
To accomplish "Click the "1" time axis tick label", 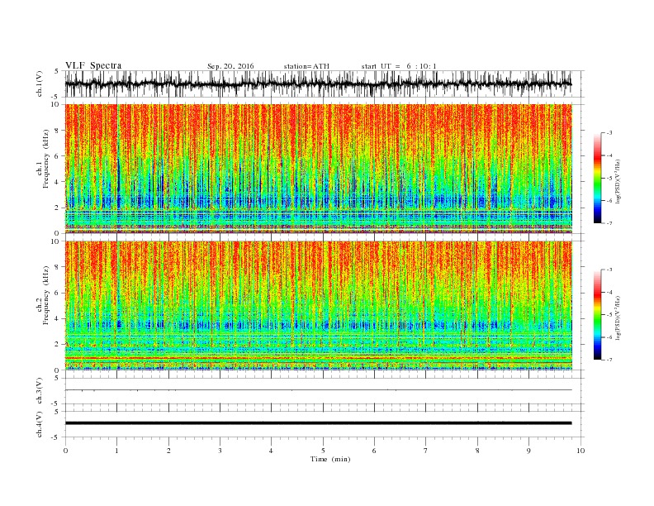I will point(116,451).
